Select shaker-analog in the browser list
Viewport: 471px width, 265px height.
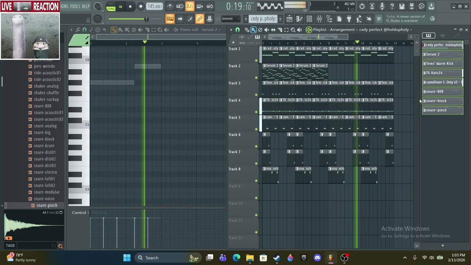click(x=46, y=86)
